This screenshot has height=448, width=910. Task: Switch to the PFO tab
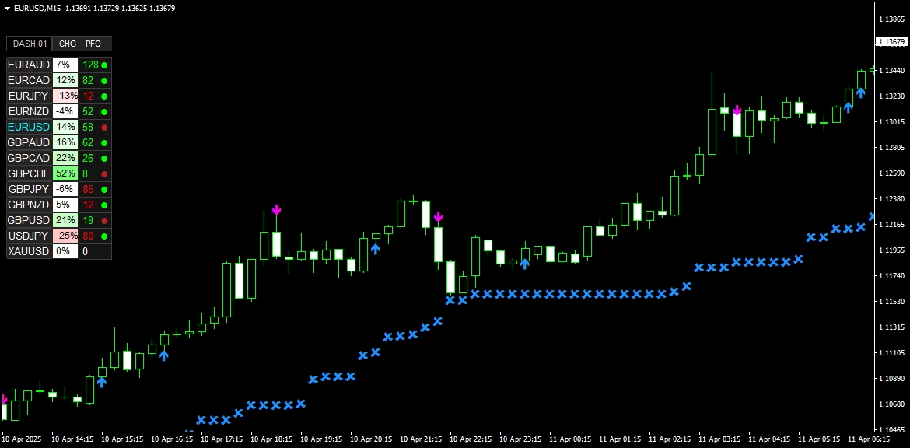tap(93, 44)
